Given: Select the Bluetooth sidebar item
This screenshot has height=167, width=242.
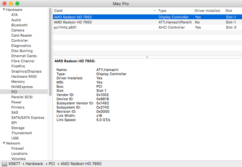Looking at the screenshot, I should click(x=19, y=25).
